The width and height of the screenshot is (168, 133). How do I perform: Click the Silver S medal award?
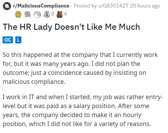(47, 14)
